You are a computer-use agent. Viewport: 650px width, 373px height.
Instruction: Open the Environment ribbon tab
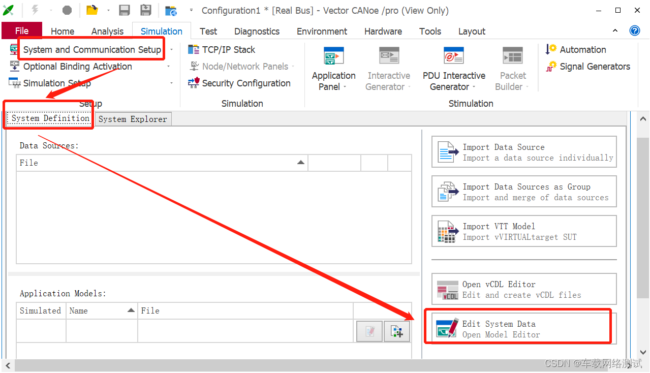coord(322,32)
